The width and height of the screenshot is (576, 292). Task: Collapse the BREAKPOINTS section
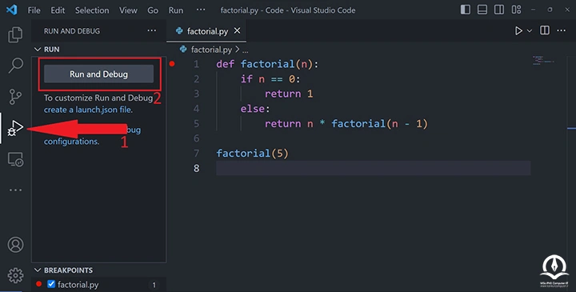point(38,270)
